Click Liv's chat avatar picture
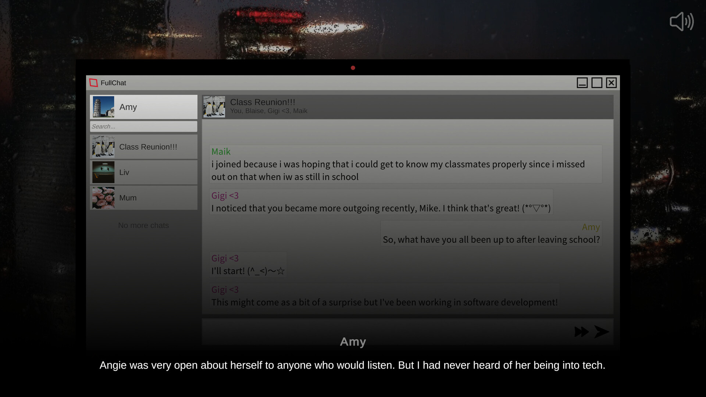706x397 pixels. coord(103,172)
